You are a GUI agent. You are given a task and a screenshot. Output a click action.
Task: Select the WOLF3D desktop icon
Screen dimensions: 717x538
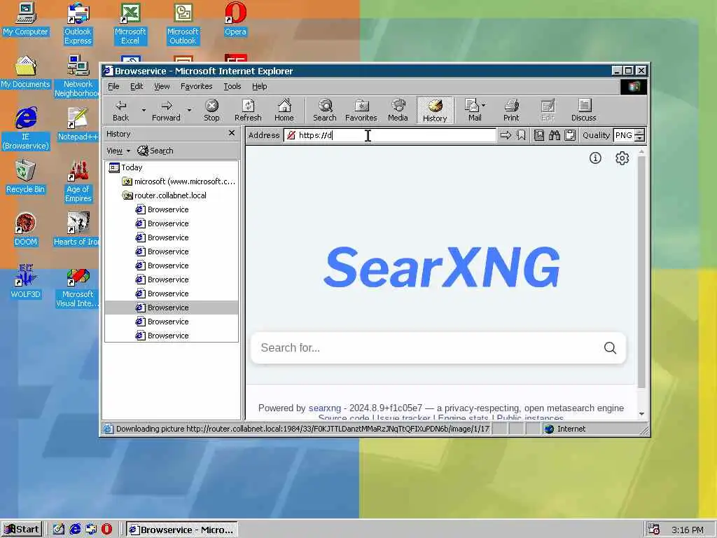(x=25, y=282)
